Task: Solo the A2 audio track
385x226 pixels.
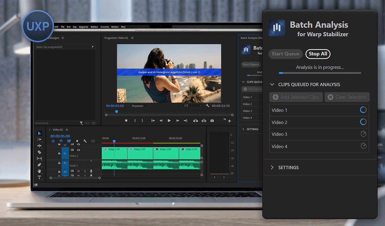Action: point(85,171)
